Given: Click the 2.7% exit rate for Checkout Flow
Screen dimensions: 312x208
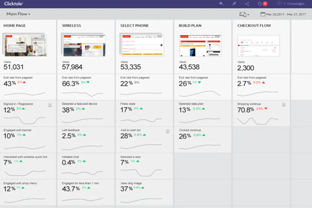Looking at the screenshot, I should point(244,84).
